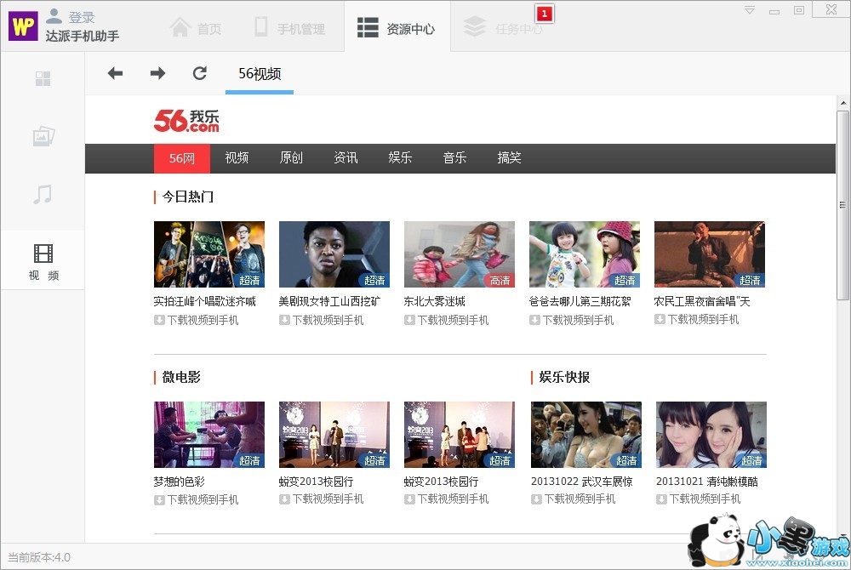Open the 东北大雾迷城 video thumbnail
The image size is (851, 570).
coord(460,254)
